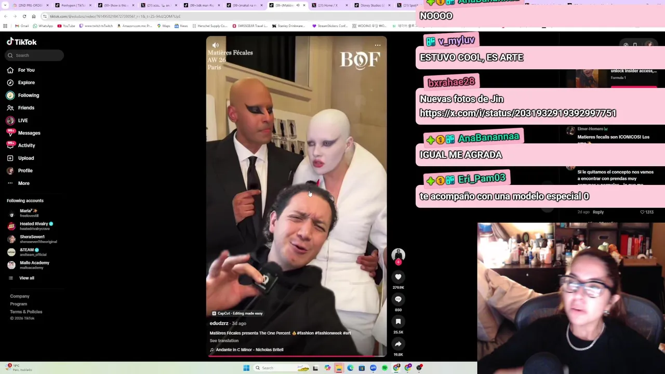
Task: Save the video with the bookmark icon
Action: (x=398, y=322)
